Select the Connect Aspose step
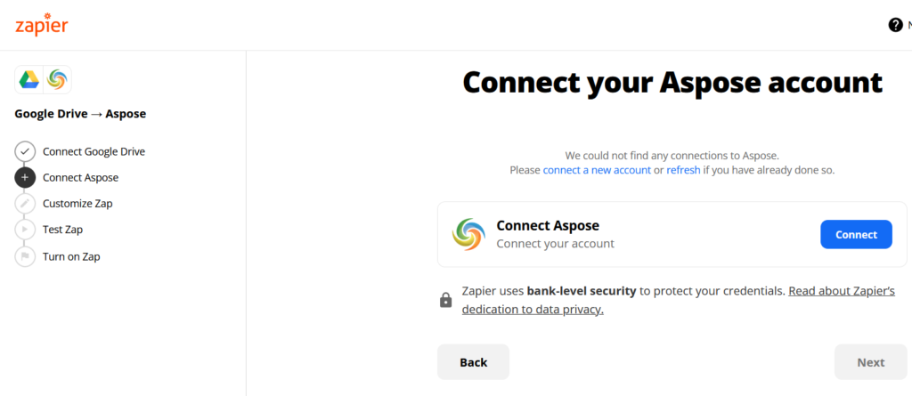The width and height of the screenshot is (912, 396). pyautogui.click(x=80, y=177)
